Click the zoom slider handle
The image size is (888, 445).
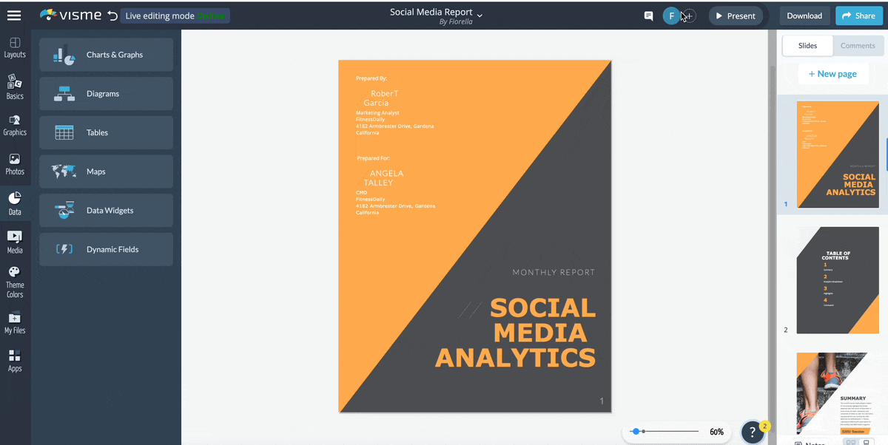636,431
